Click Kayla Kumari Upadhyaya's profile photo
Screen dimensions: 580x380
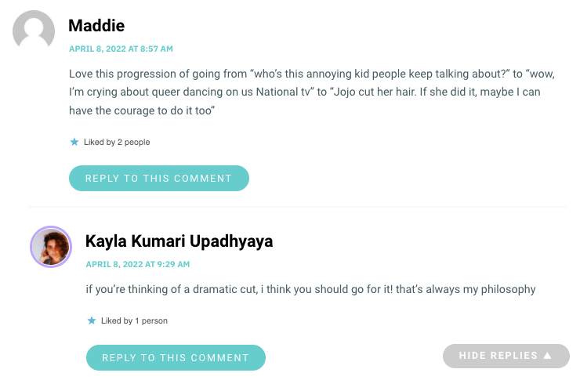click(x=51, y=247)
